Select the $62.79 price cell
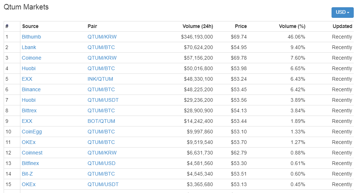The height and width of the screenshot is (193, 357). (x=238, y=153)
